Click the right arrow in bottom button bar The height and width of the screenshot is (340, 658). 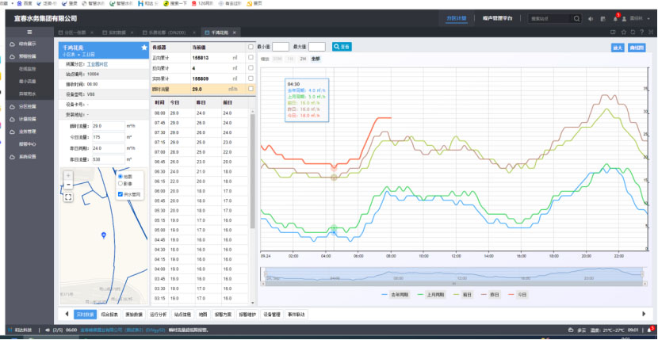645,314
